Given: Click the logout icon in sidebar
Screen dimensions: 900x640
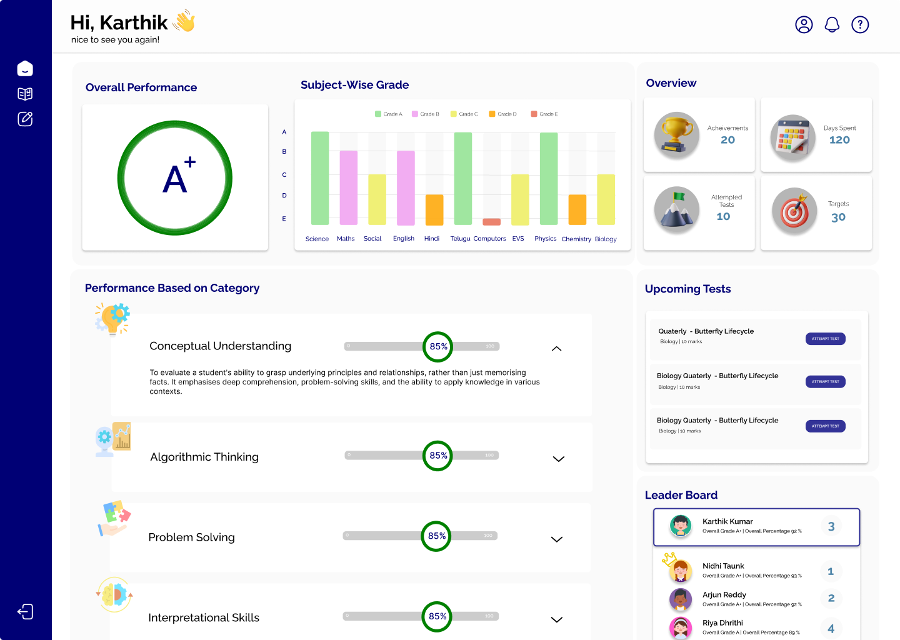Looking at the screenshot, I should click(25, 611).
